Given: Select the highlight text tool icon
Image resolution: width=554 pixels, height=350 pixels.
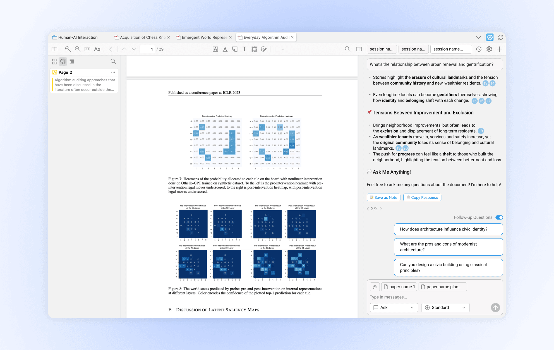Looking at the screenshot, I should (215, 49).
